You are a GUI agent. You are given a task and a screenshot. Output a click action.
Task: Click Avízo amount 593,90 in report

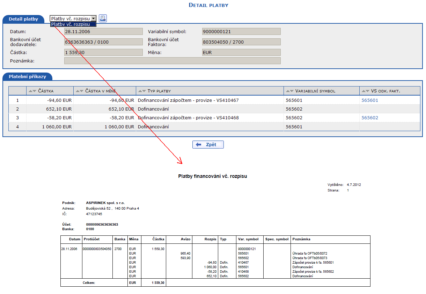click(185, 258)
